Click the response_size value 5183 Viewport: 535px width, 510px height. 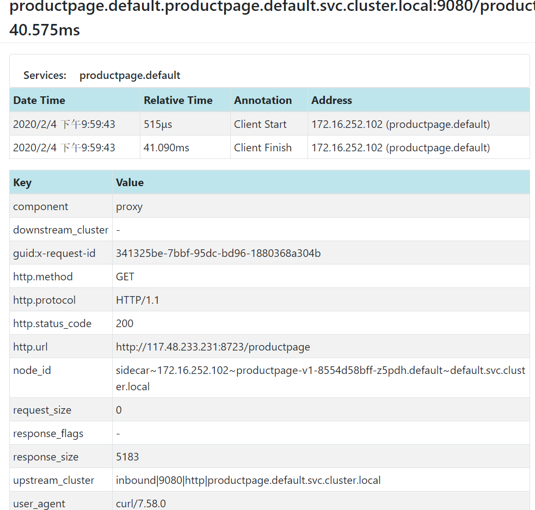pyautogui.click(x=127, y=457)
